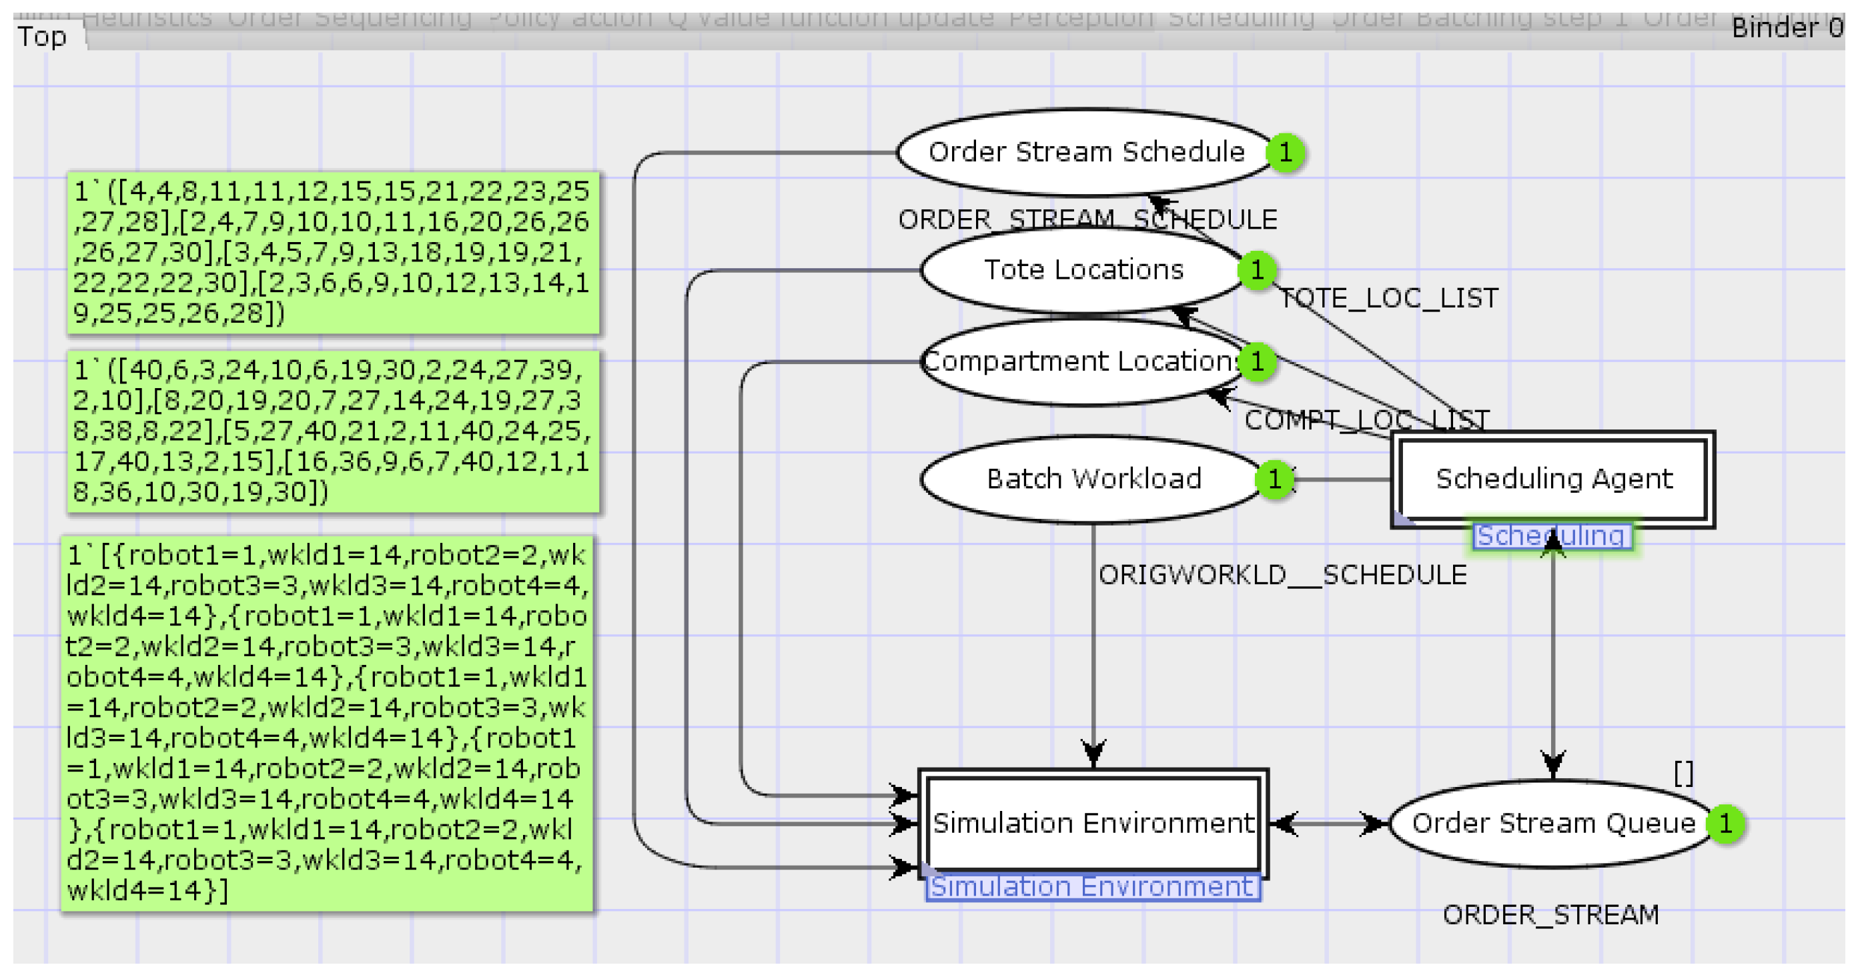The height and width of the screenshot is (977, 1858).
Task: Click the Tote Locations green token badge
Action: tap(1257, 270)
